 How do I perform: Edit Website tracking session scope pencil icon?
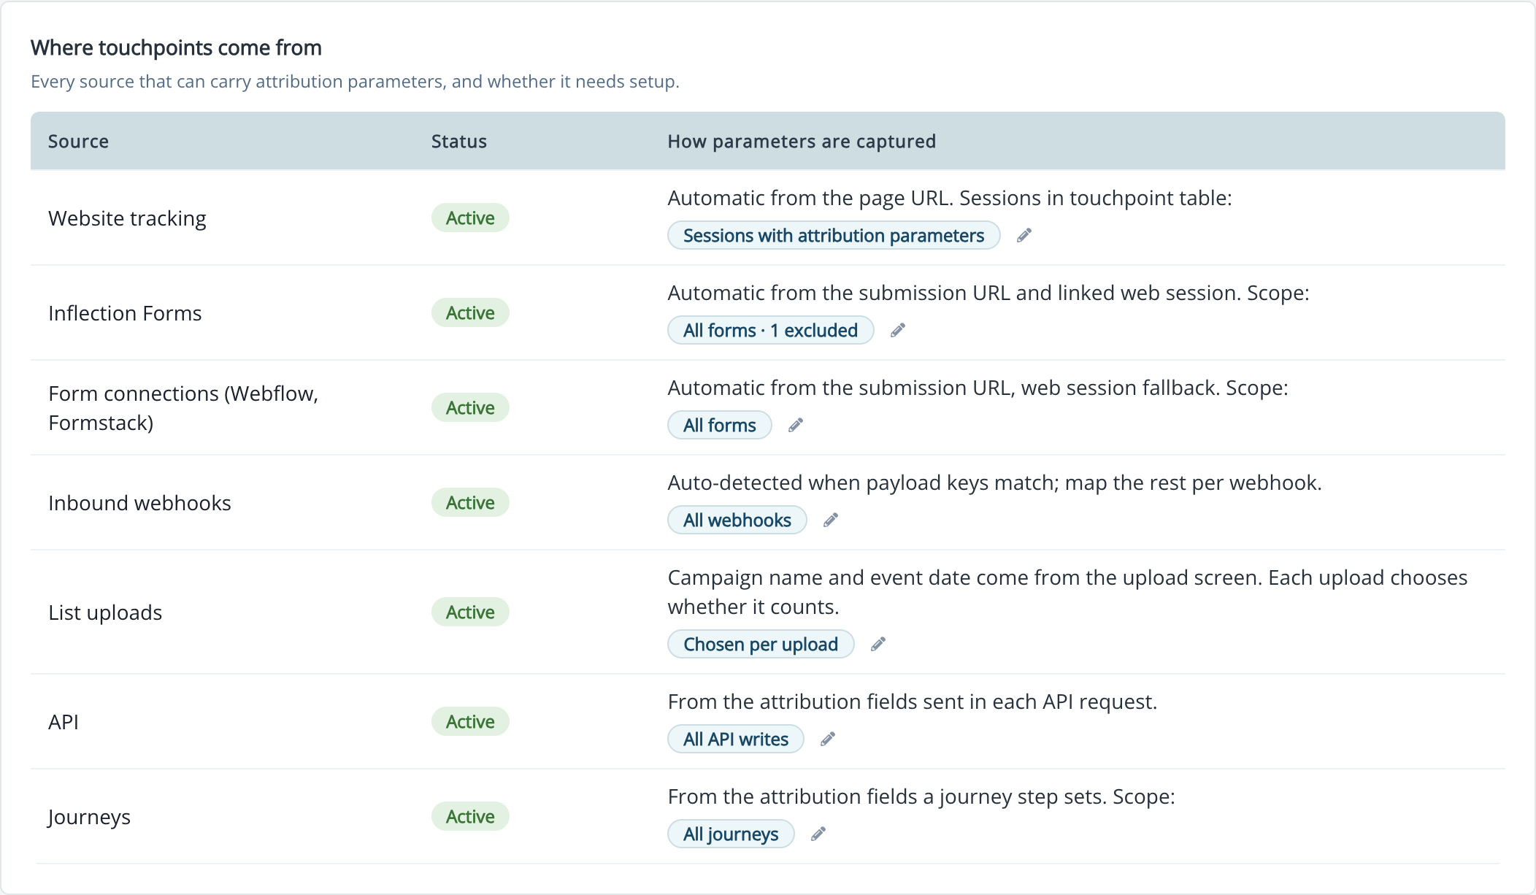[x=1024, y=235]
